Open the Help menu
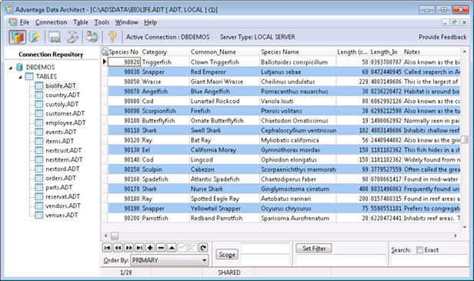The width and height of the screenshot is (474, 281). pos(150,22)
